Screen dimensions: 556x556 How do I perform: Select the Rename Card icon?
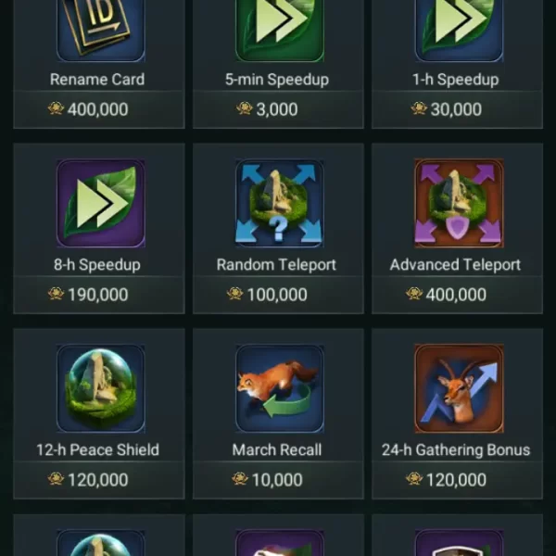click(x=101, y=31)
